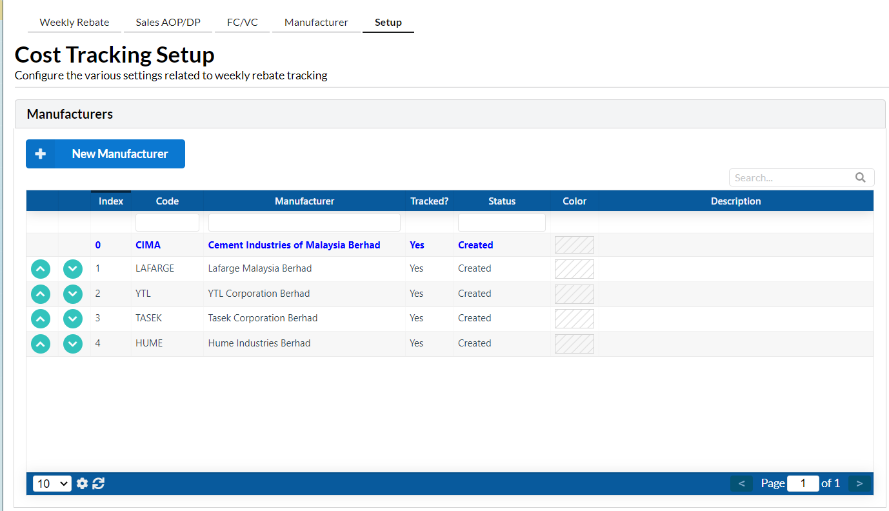
Task: Click the CIMA color swatch
Action: (574, 245)
